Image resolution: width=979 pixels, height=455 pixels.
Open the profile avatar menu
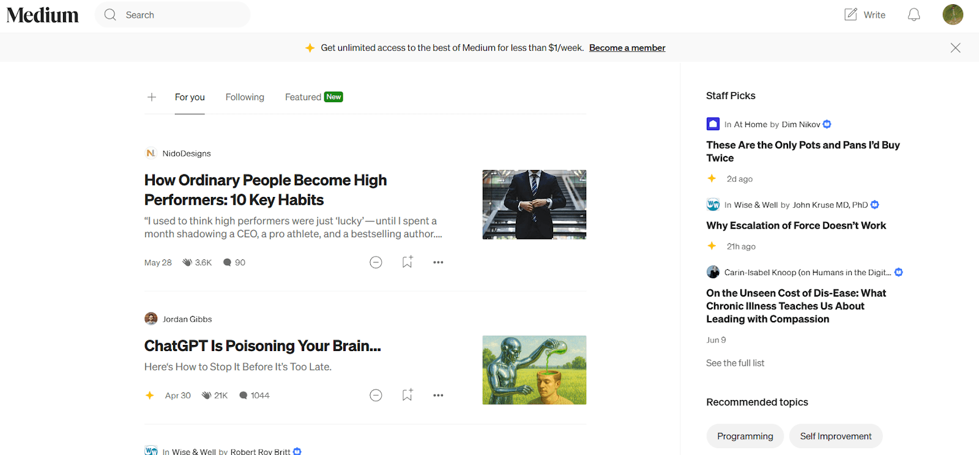(953, 15)
